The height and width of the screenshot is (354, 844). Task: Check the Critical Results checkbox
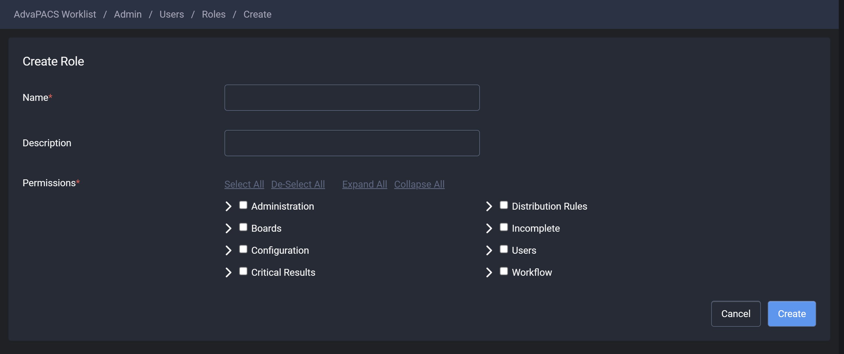(x=243, y=271)
